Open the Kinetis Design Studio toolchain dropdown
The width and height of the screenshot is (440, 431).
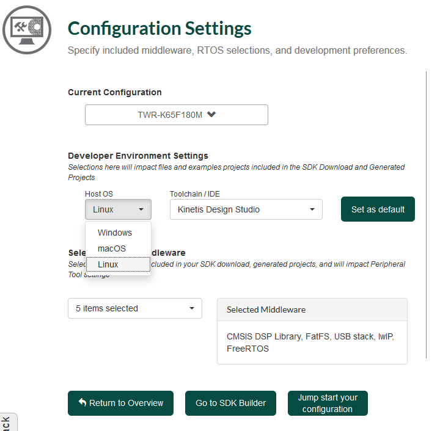point(246,209)
